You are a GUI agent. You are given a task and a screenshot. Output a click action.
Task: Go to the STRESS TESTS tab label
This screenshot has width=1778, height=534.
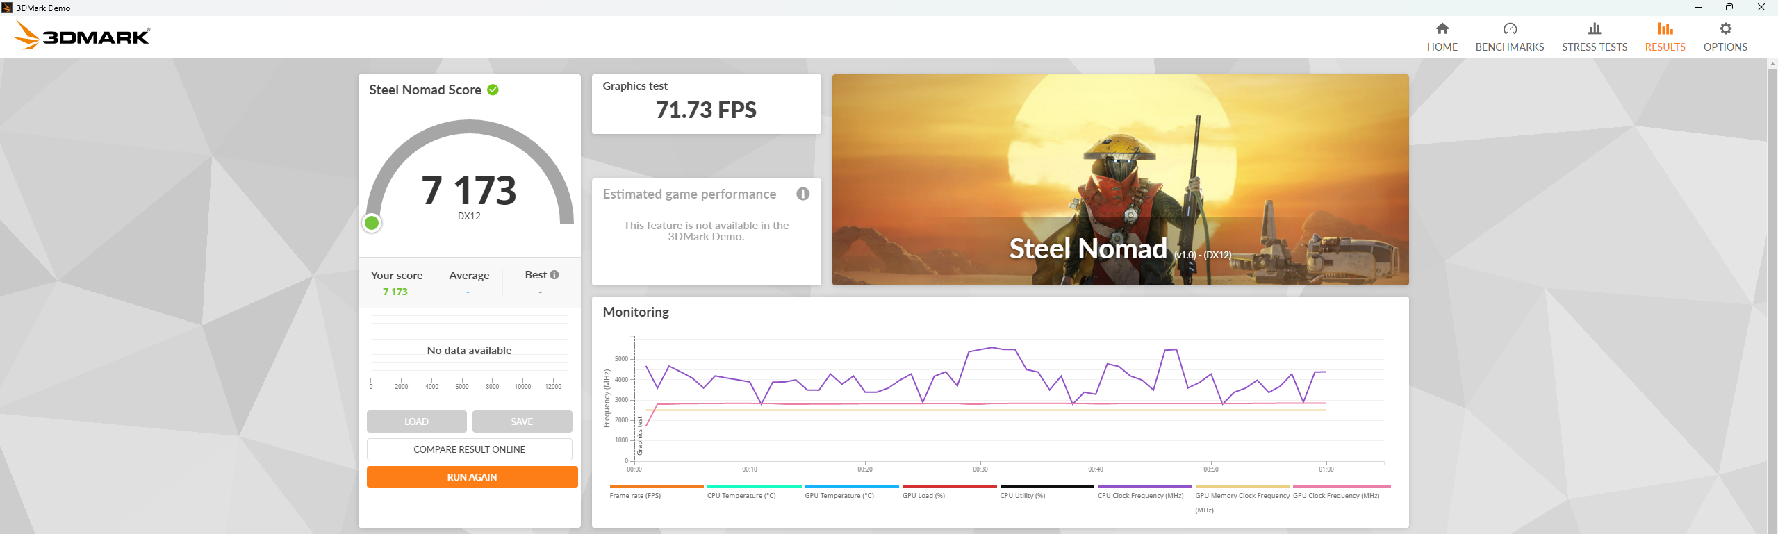[1595, 47]
